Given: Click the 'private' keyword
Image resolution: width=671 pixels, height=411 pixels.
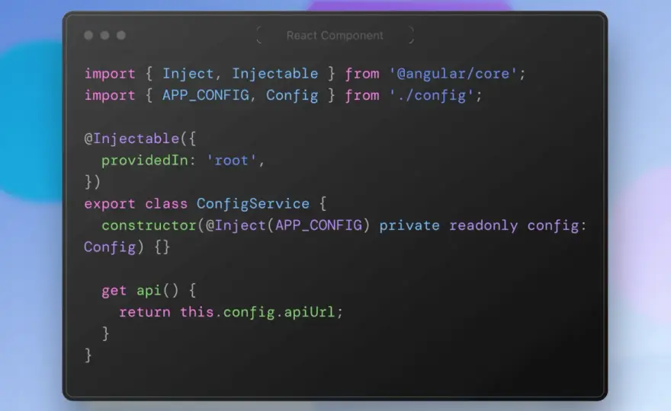Looking at the screenshot, I should 409,225.
